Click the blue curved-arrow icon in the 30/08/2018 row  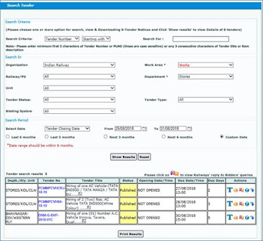tap(252, 218)
